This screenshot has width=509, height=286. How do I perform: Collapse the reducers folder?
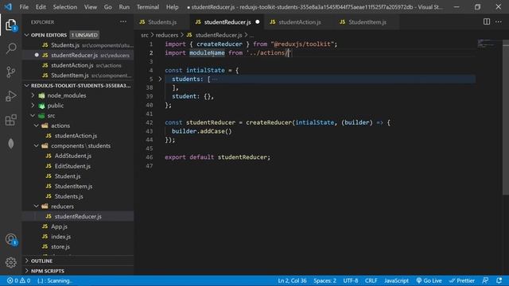(x=37, y=207)
